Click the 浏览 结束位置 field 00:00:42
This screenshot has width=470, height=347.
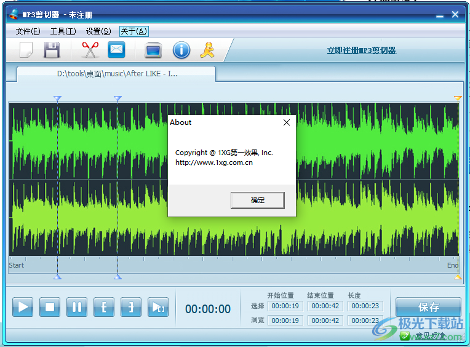(325, 321)
